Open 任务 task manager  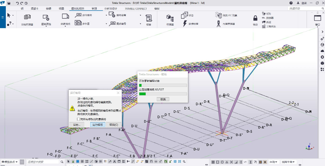(267, 14)
